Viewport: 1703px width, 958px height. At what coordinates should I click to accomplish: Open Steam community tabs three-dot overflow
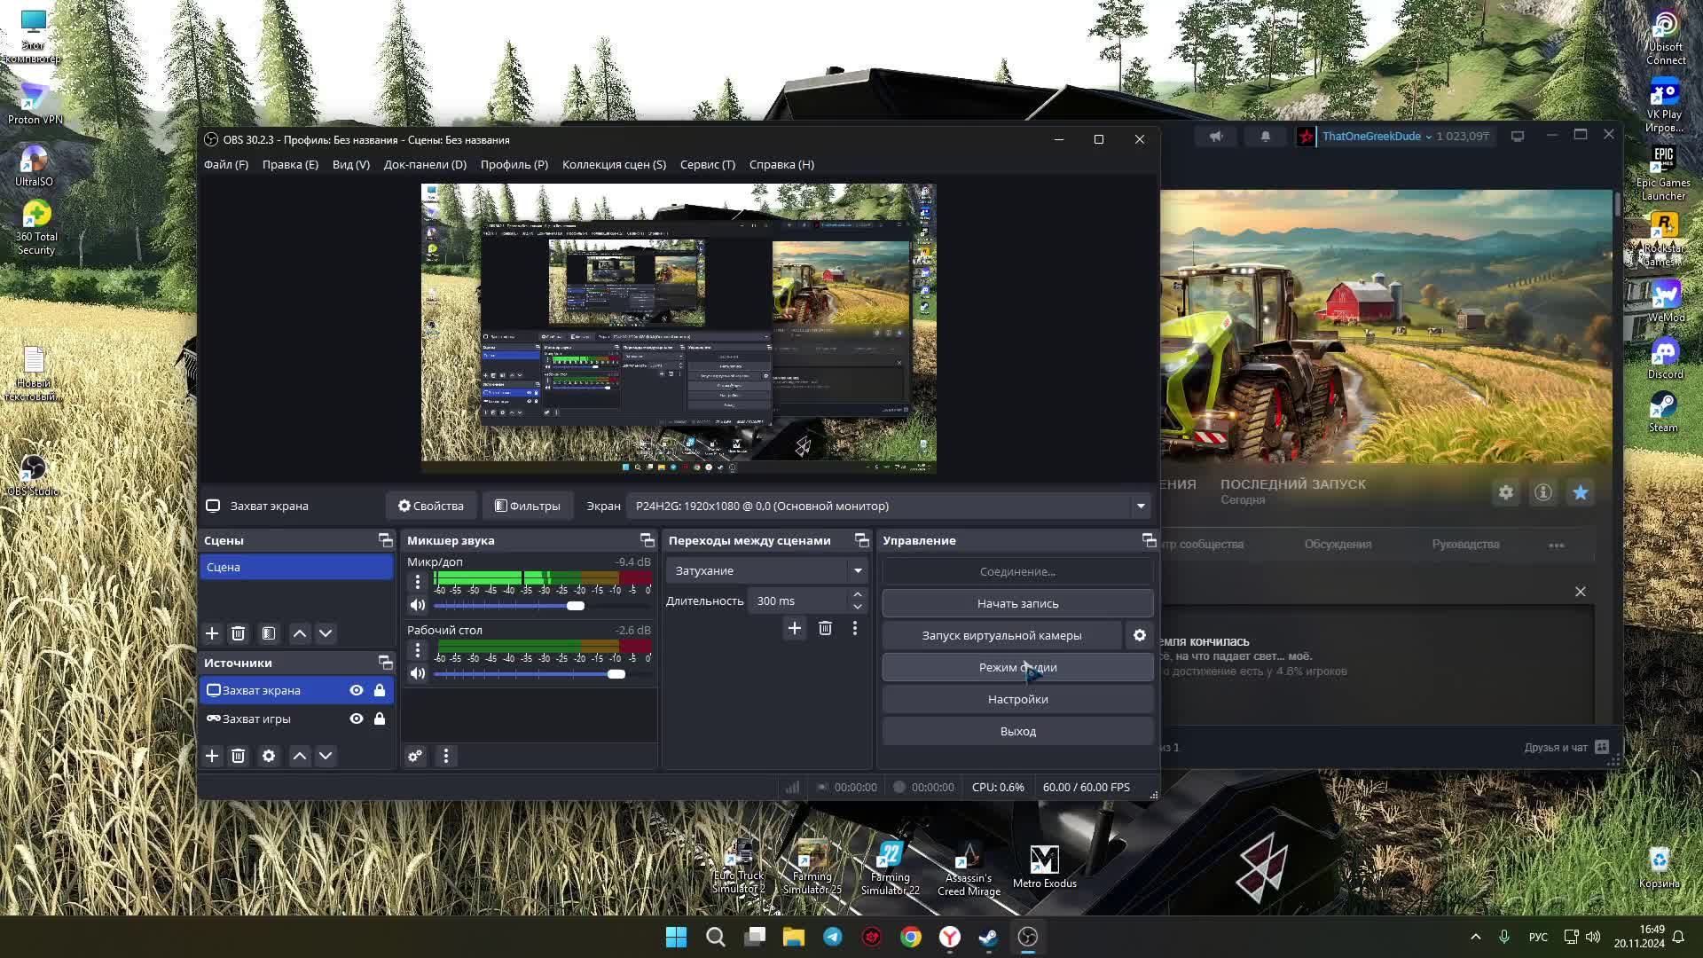point(1557,545)
